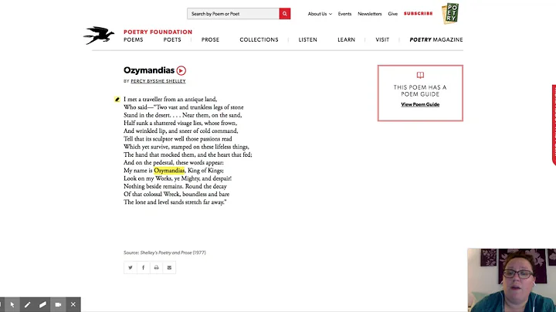
Task: Email the poem using envelope icon
Action: [169, 267]
